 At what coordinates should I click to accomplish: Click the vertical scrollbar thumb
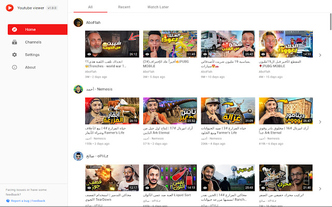click(330, 22)
